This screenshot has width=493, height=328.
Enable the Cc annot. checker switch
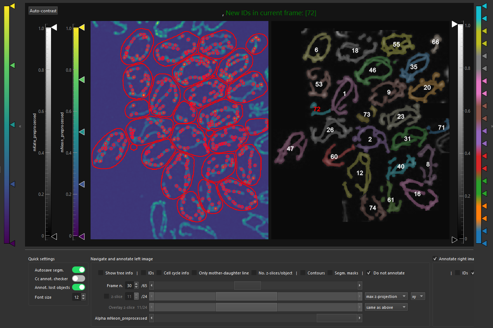pos(79,278)
